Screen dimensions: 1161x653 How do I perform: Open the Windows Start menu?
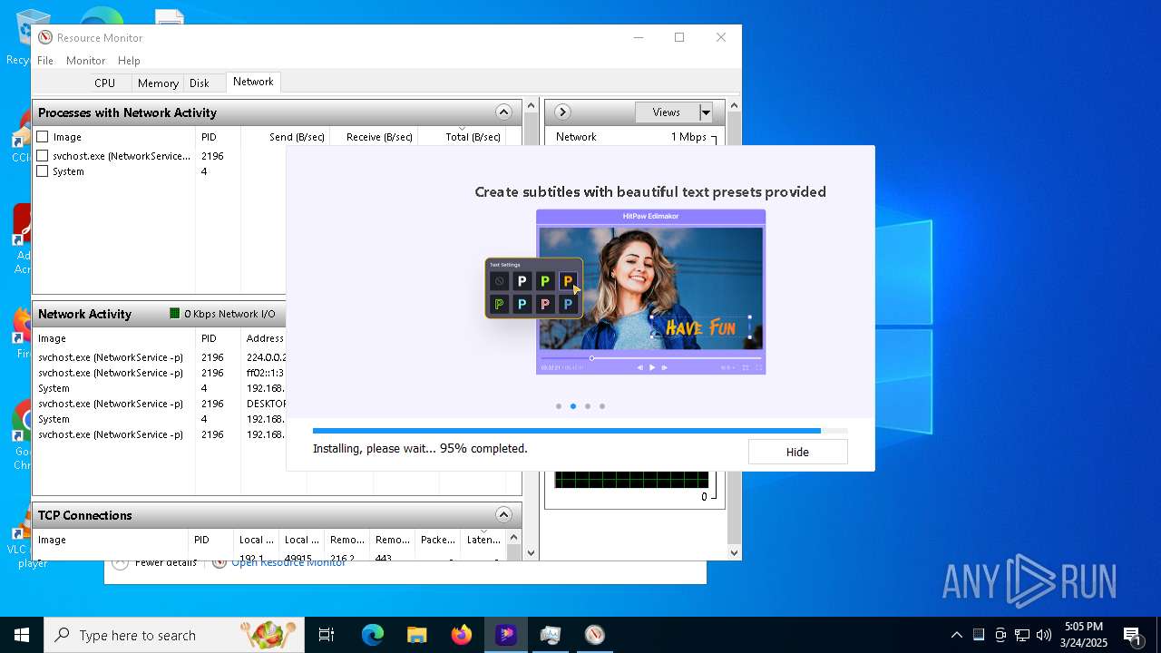click(22, 635)
